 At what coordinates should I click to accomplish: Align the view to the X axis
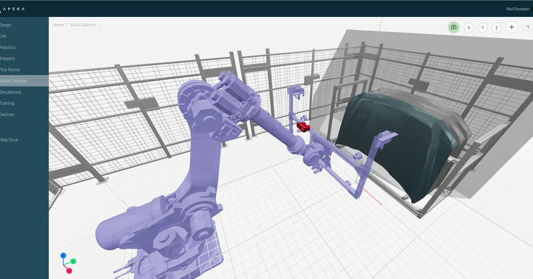coord(469,27)
